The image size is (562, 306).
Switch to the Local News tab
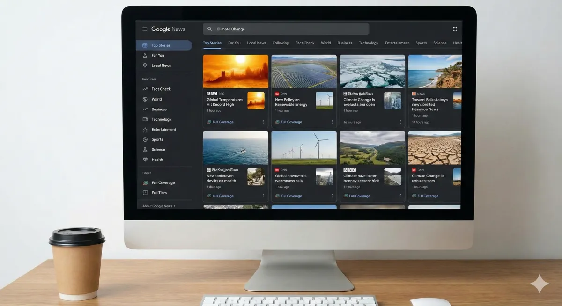257,43
